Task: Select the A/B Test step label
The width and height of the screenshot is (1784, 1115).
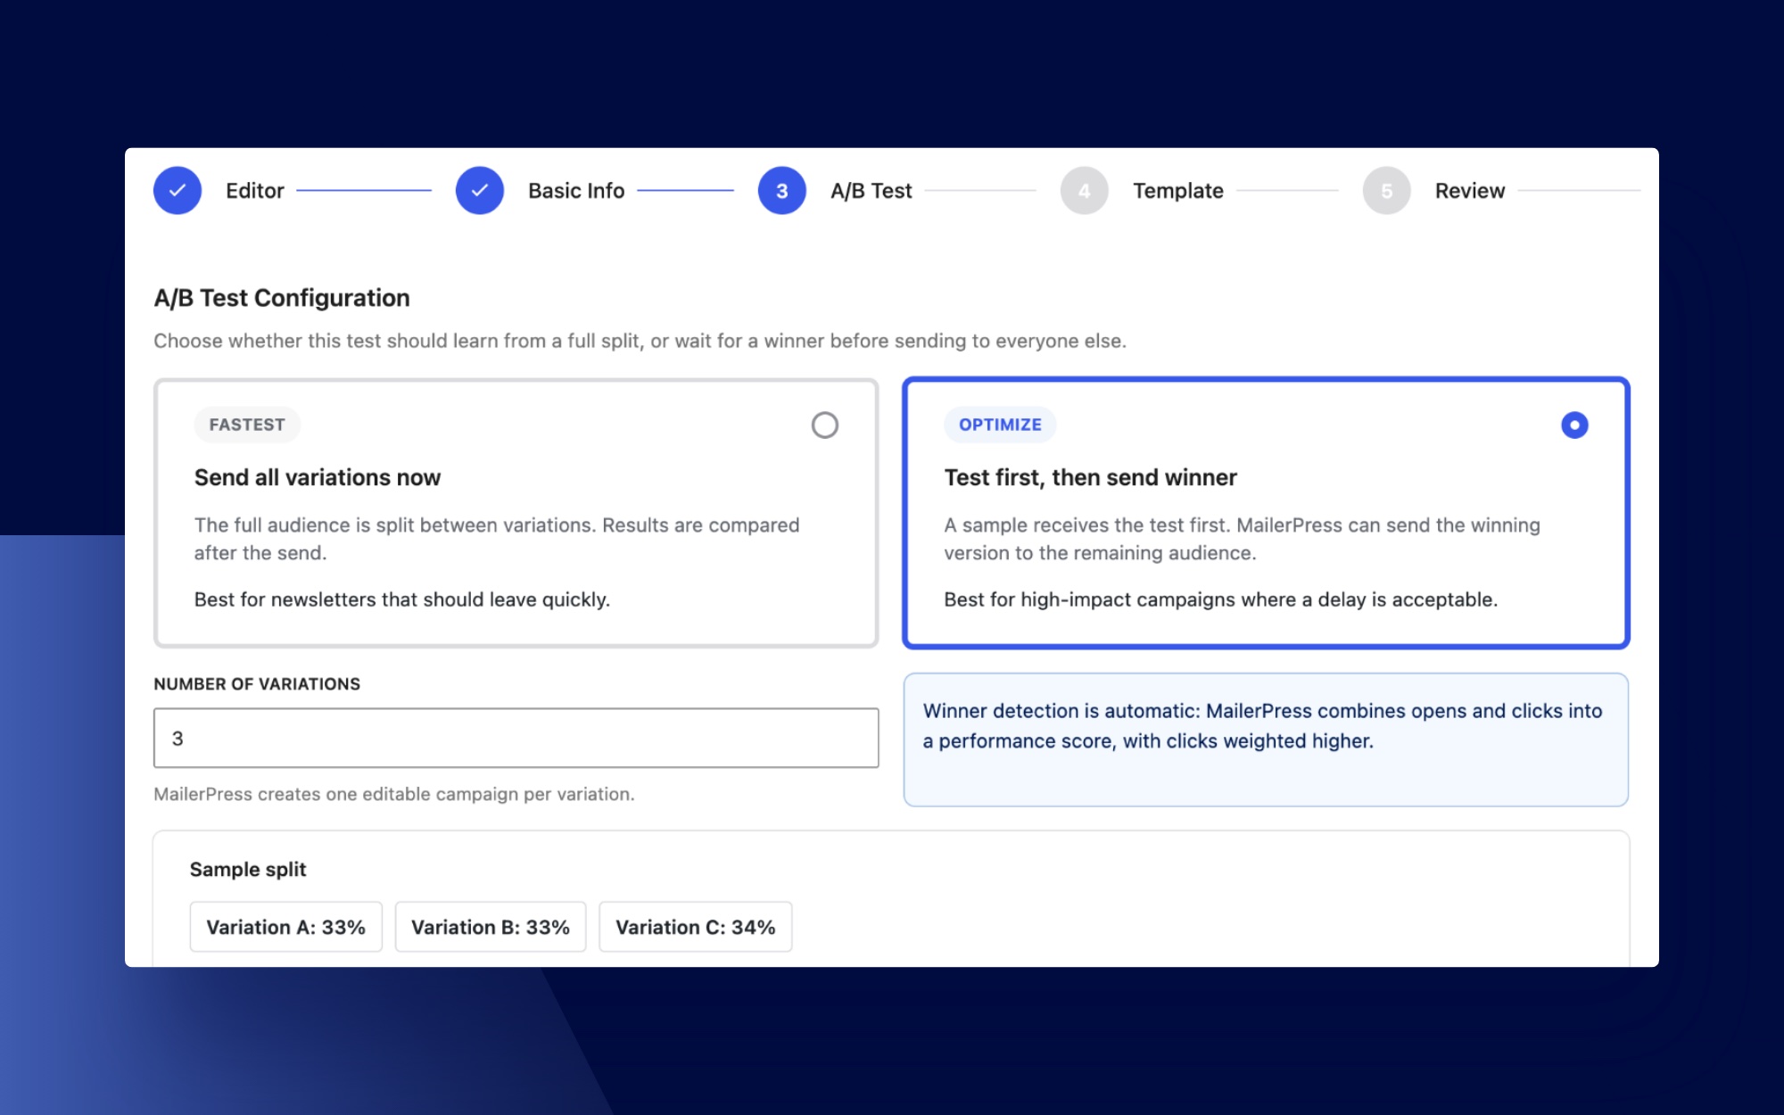Action: tap(871, 191)
